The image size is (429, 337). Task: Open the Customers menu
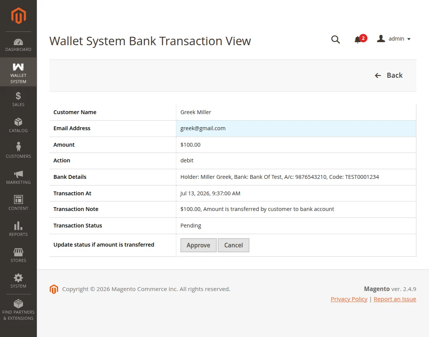[x=18, y=151]
